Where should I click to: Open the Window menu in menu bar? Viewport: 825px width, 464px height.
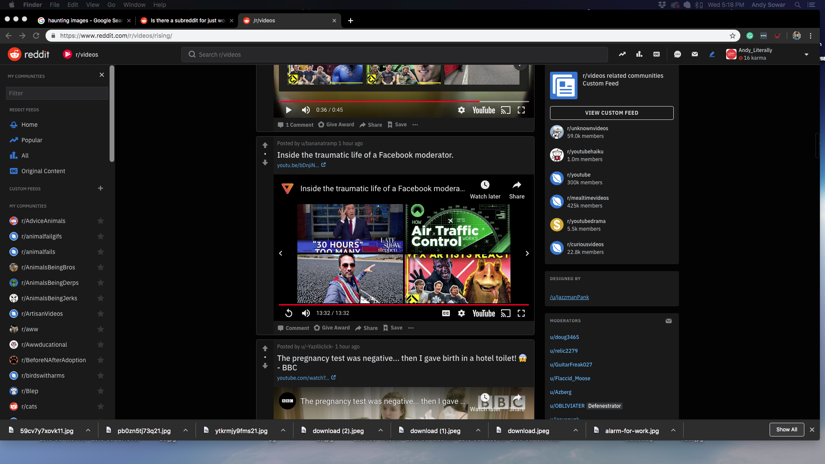[x=134, y=5]
